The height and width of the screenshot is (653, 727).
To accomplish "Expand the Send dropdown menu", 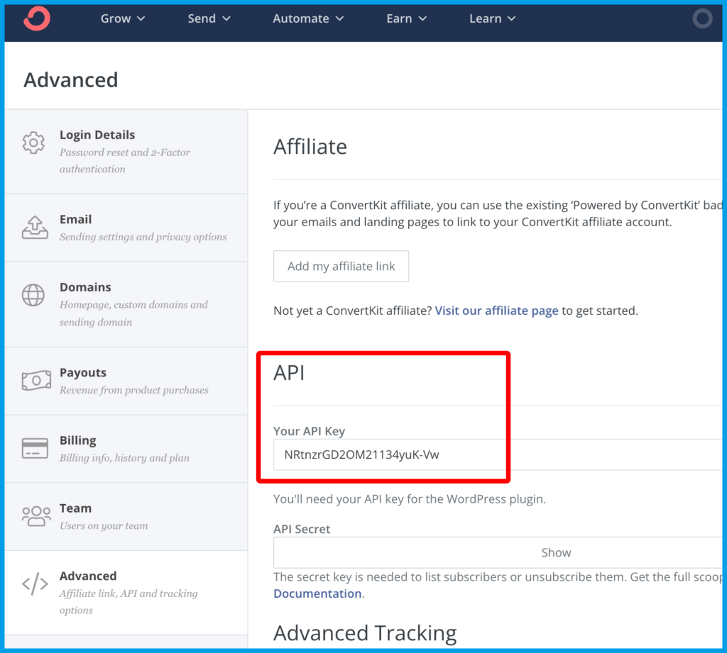I will click(209, 19).
